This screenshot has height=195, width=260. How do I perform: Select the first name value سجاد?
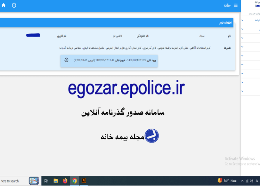[x=202, y=36]
